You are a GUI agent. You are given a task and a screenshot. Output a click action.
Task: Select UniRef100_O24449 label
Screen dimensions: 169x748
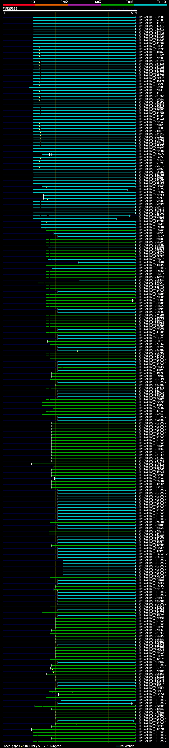pyautogui.click(x=152, y=134)
